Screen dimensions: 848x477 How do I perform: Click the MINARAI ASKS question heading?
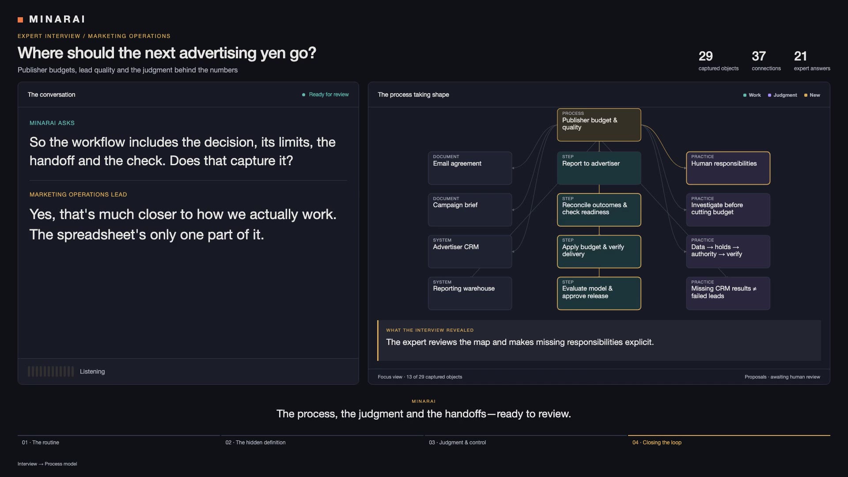coord(52,123)
